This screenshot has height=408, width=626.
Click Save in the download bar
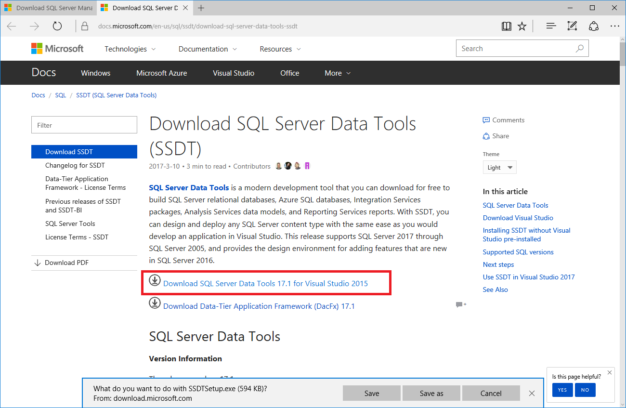[x=372, y=393]
